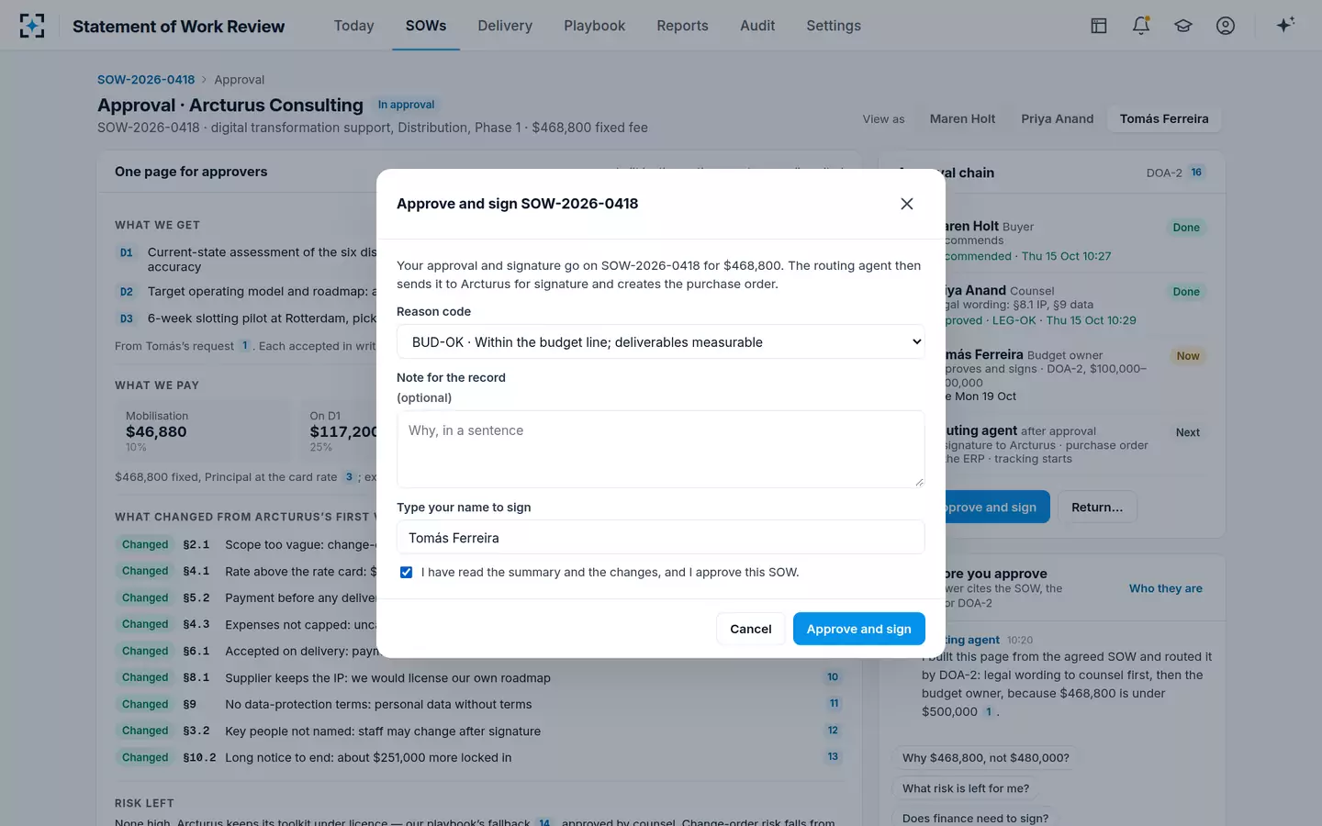The image size is (1322, 826).
Task: View as Maren Holt
Action: [962, 118]
